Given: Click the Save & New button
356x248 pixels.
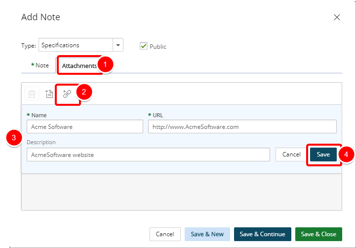Looking at the screenshot, I should pyautogui.click(x=207, y=234).
